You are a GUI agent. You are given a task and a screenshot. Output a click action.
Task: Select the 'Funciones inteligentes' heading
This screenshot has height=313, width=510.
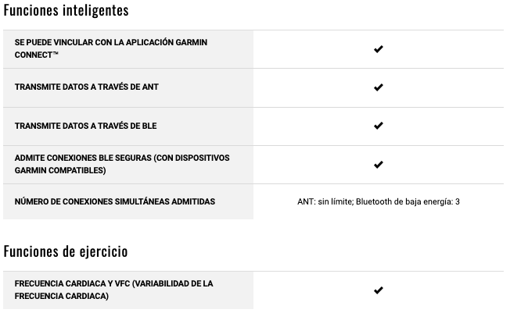(x=66, y=10)
